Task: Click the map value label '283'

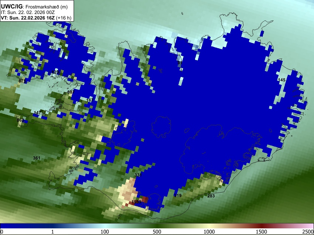Action: coord(211,196)
